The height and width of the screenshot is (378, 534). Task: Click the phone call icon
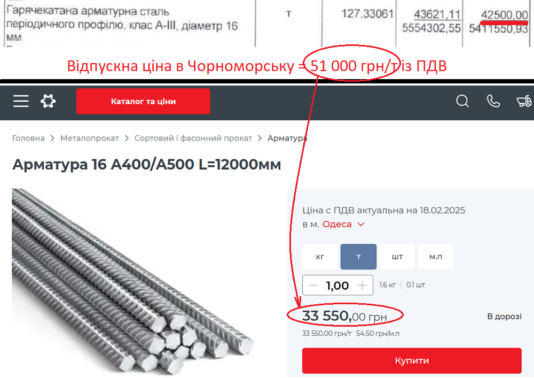click(x=493, y=101)
